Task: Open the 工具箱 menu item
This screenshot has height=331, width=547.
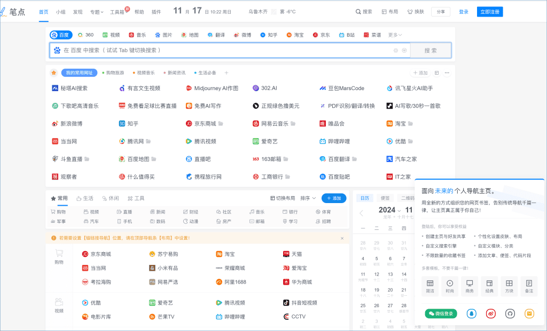Action: point(117,12)
